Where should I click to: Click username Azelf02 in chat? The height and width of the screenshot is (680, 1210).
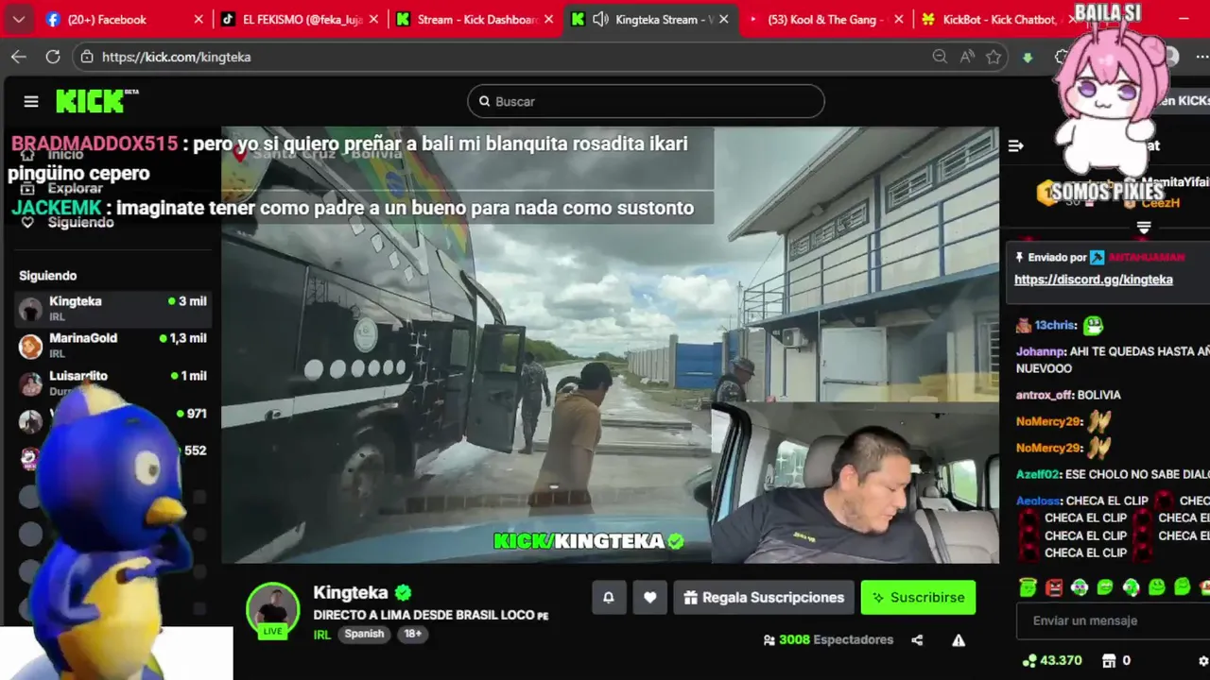[x=1038, y=474]
